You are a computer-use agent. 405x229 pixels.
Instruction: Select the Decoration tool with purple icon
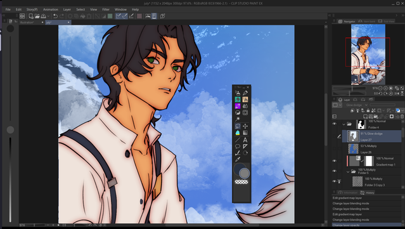pos(238,106)
